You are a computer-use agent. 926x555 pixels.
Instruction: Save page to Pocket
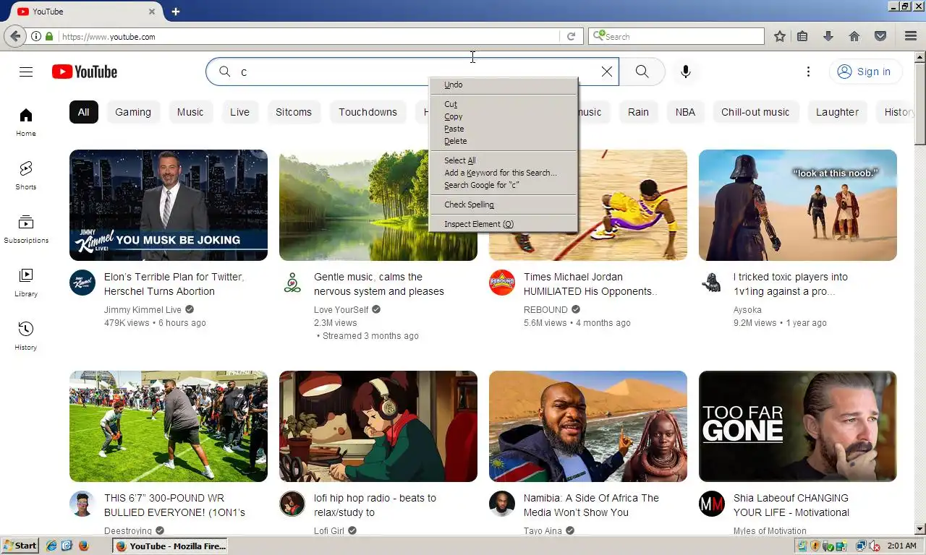(880, 36)
